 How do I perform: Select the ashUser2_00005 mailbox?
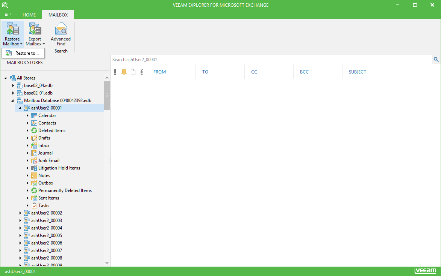47,235
